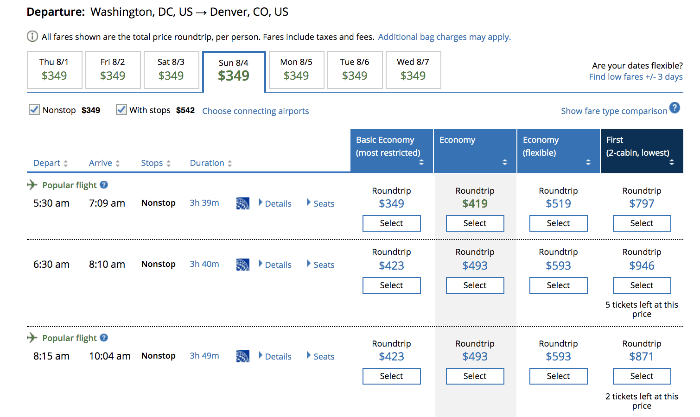
Task: Switch to the Mon 8/5 date tab
Action: tap(296, 69)
